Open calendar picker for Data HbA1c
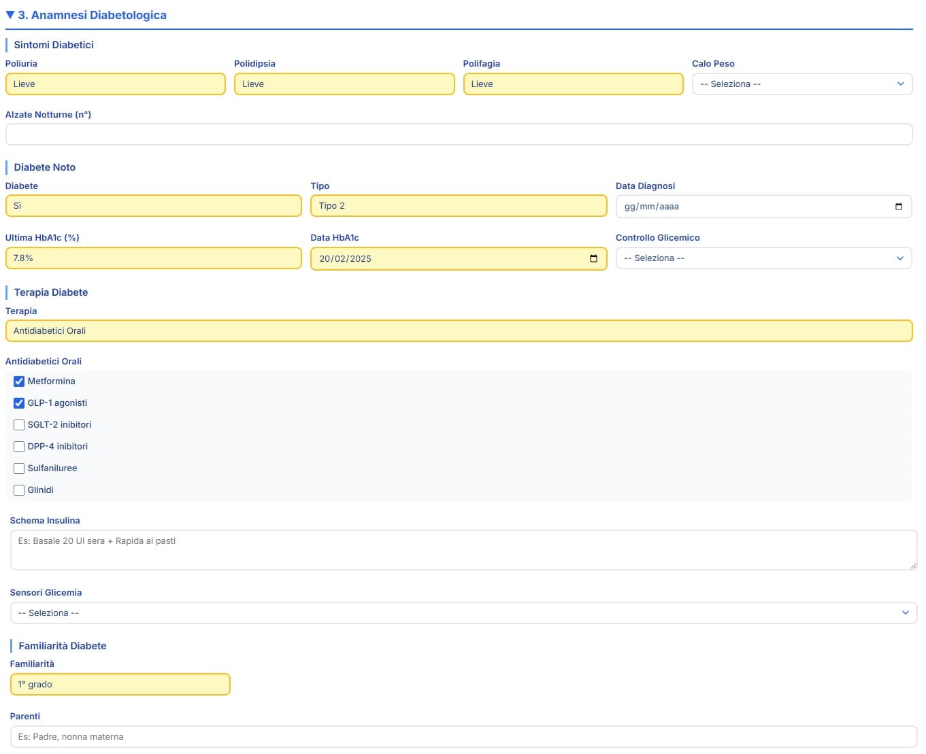926x754 pixels. (593, 259)
